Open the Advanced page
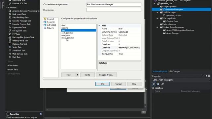The width and height of the screenshot is (212, 119). [52, 25]
